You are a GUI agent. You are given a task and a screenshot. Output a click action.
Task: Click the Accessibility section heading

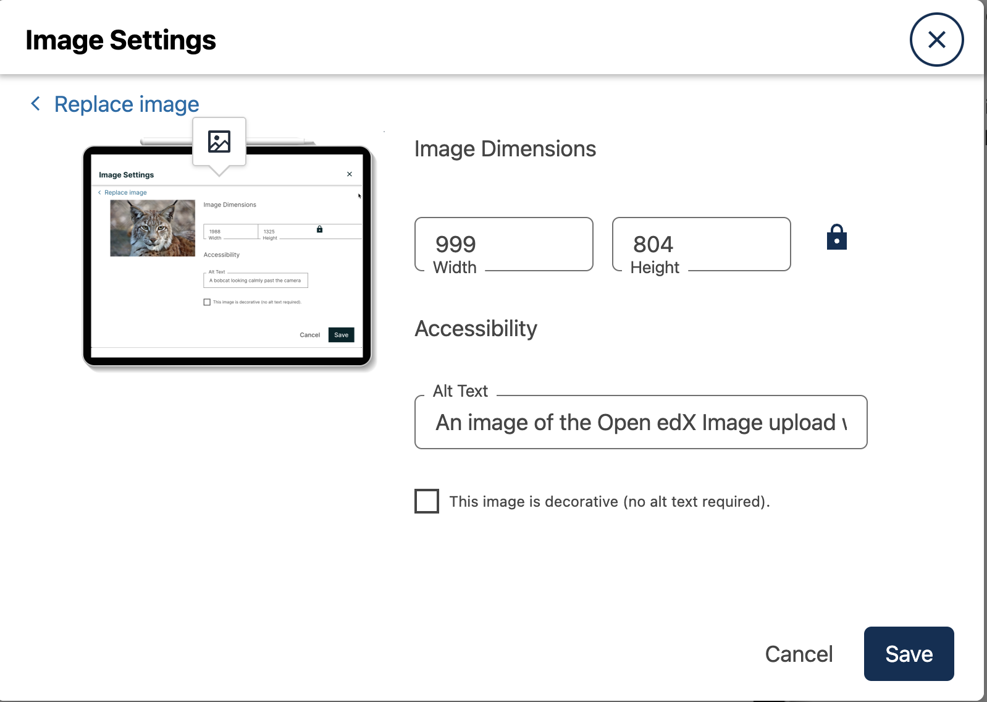click(x=476, y=329)
